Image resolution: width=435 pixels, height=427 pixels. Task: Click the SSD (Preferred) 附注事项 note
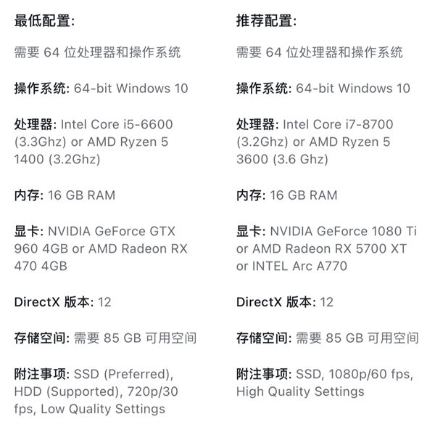coord(123,374)
